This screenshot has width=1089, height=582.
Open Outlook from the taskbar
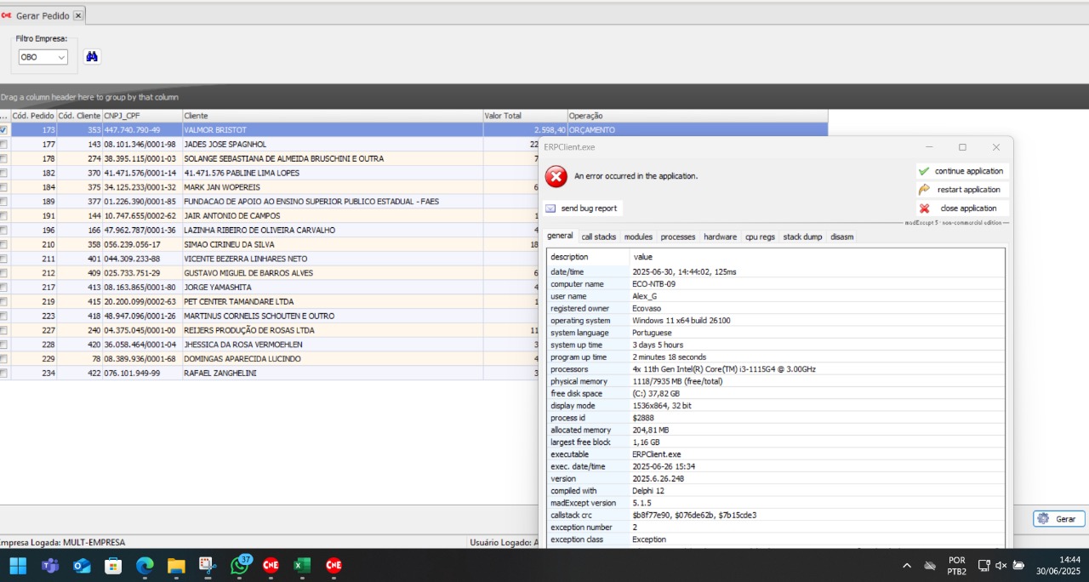click(82, 566)
